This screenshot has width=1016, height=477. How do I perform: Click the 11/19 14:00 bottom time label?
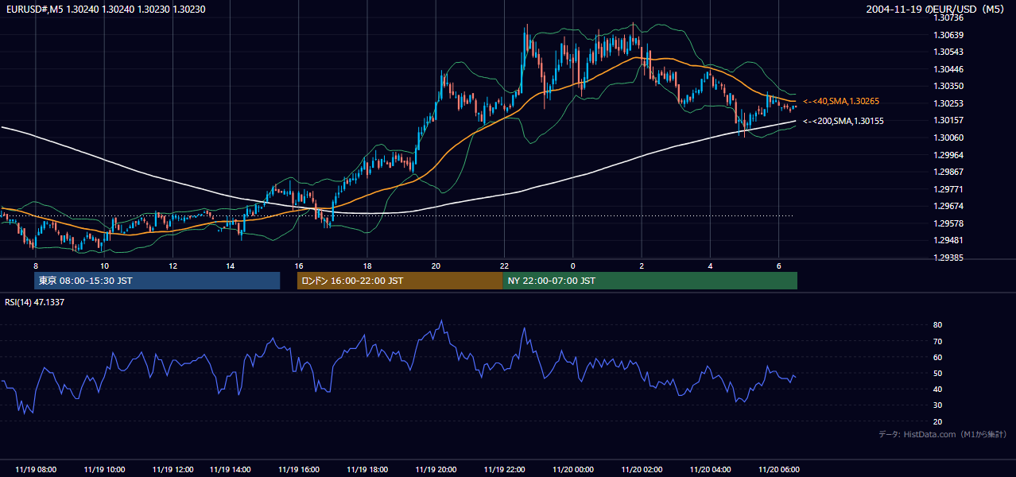230,469
